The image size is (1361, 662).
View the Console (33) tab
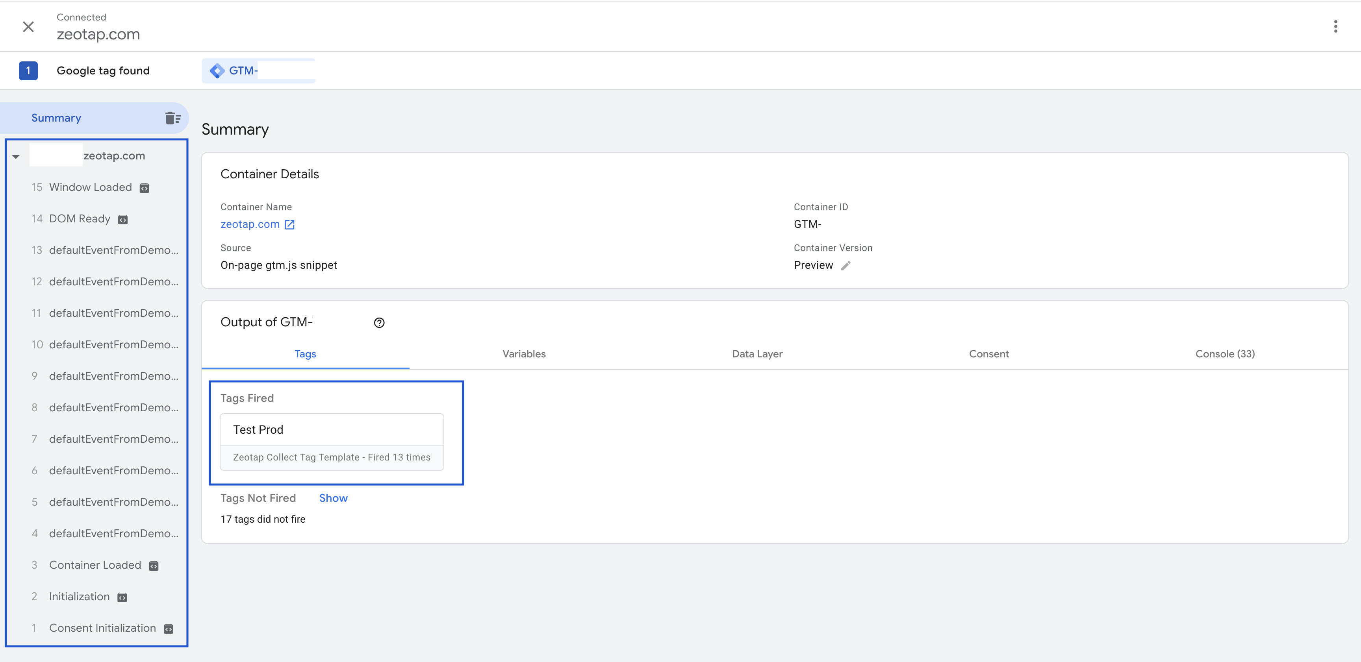[1224, 354]
